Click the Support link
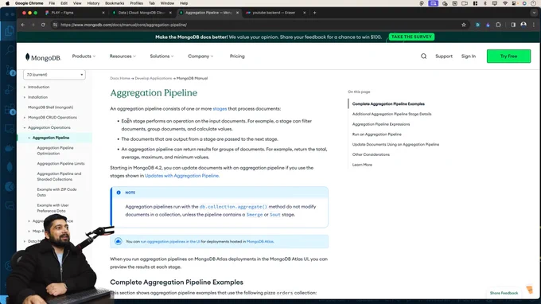Image resolution: width=541 pixels, height=304 pixels. [444, 57]
